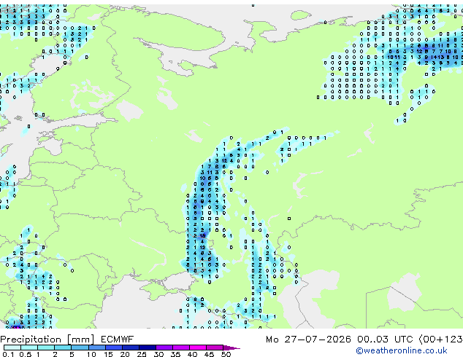Image resolution: width=463 pixels, height=357 pixels.
Task: Select the 5–10 mm legend color box
Action: coord(80,348)
